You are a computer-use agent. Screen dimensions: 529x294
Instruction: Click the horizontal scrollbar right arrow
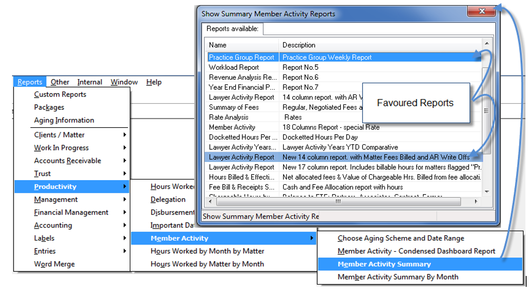pos(476,201)
